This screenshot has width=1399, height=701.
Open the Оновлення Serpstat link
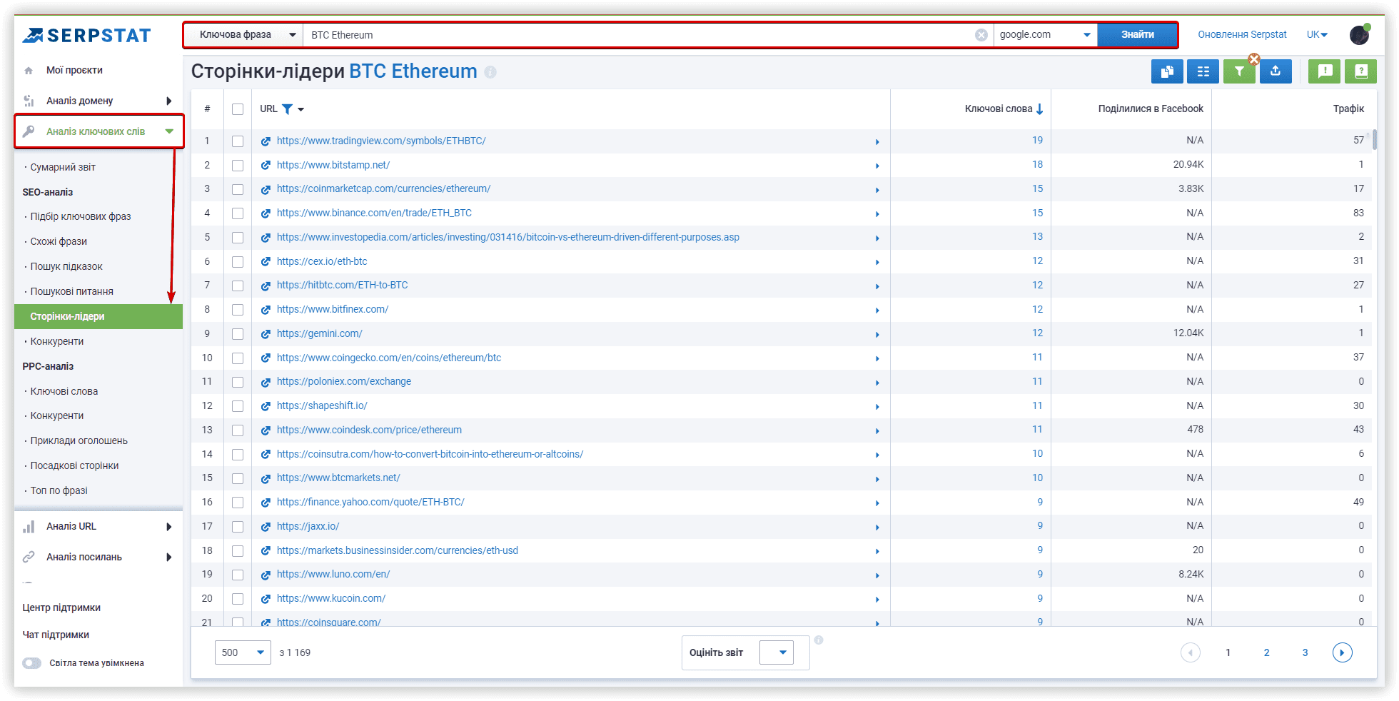(x=1242, y=34)
